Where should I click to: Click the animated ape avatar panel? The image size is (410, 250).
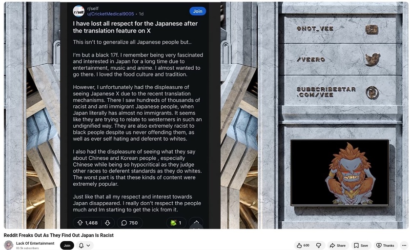(340, 173)
